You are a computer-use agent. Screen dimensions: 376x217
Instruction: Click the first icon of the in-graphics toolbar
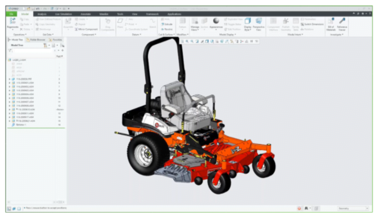tap(182, 42)
